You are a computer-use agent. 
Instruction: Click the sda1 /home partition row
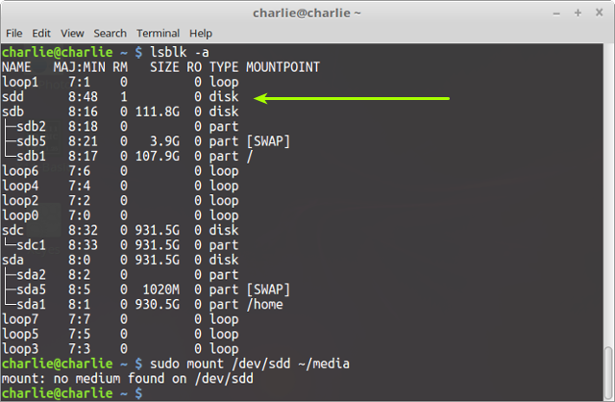(x=142, y=305)
